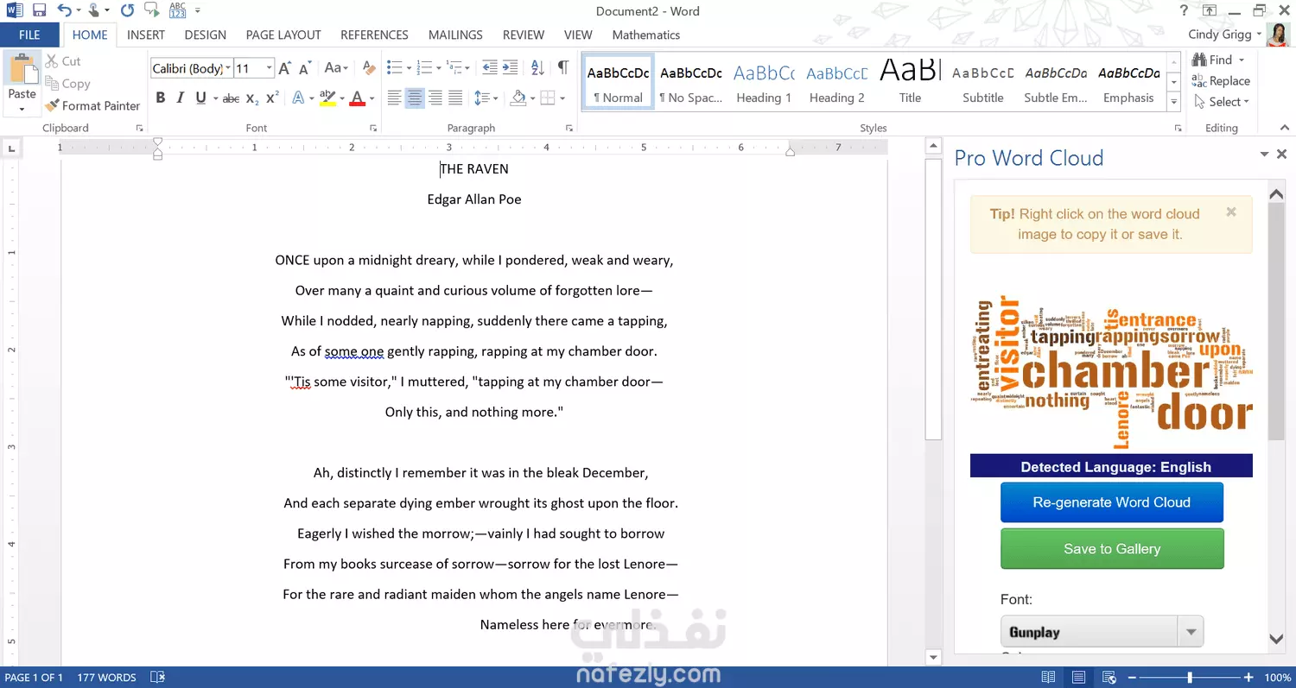
Task: Shrink the font size with smaller A icon
Action: pos(304,68)
